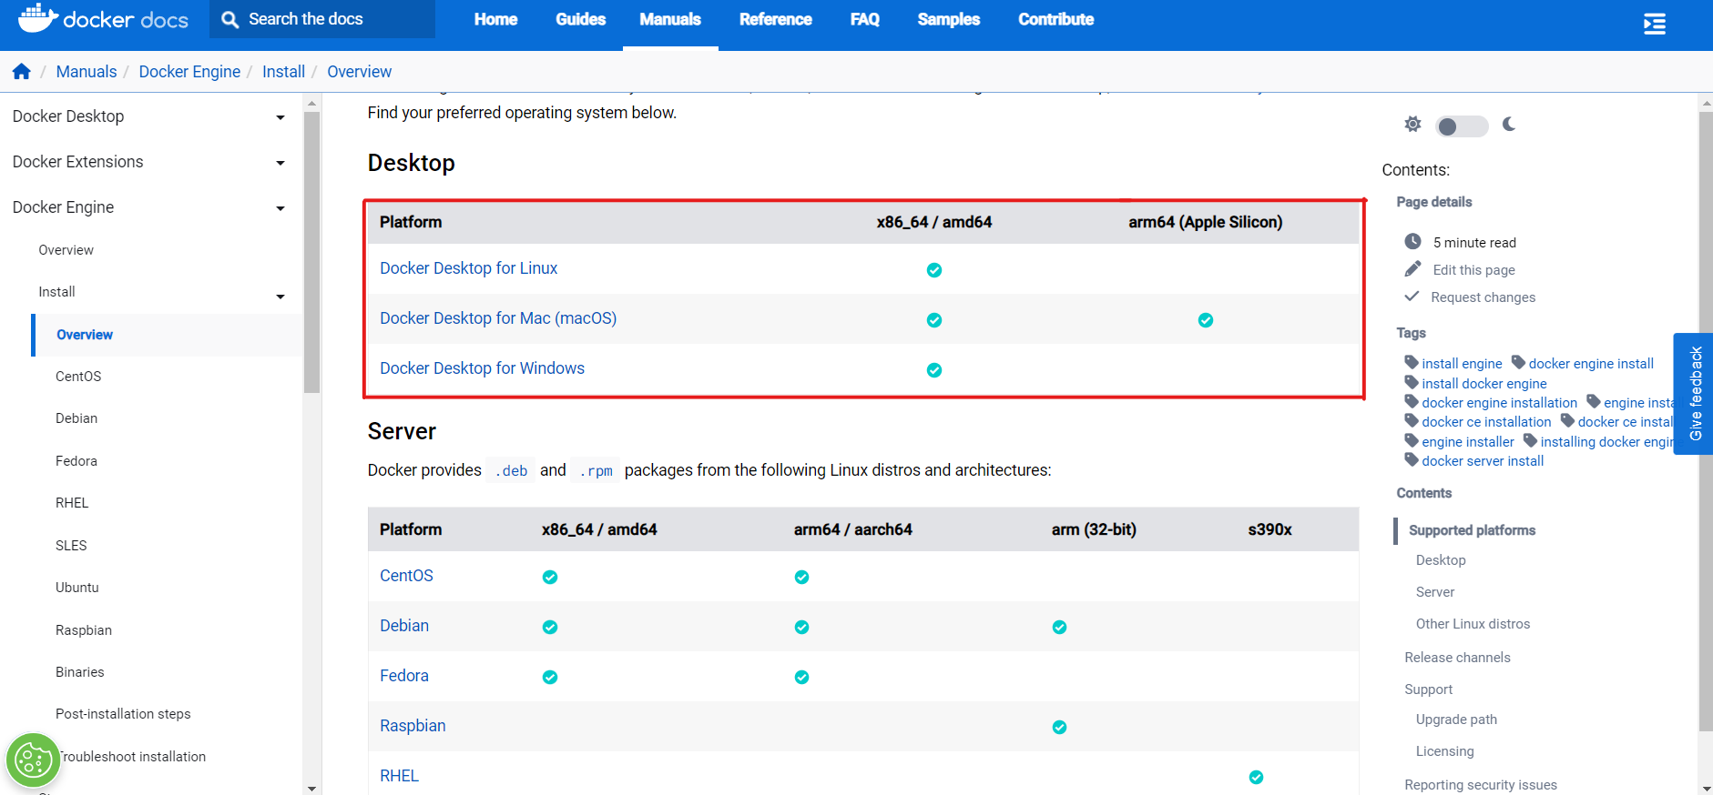The image size is (1713, 795).
Task: Open the CentOS link in Server table
Action: tap(406, 576)
